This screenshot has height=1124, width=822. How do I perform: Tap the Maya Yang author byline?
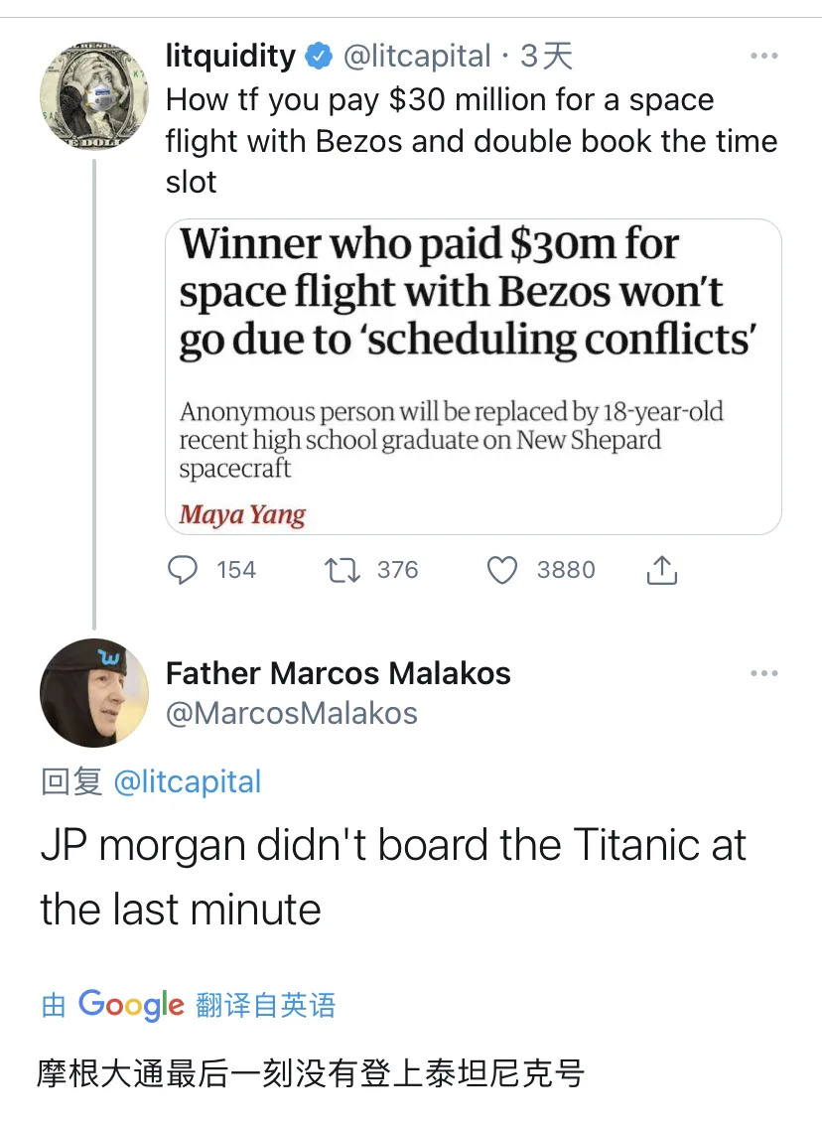pyautogui.click(x=242, y=514)
